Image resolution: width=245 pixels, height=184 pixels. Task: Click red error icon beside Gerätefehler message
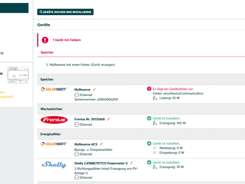tap(149, 89)
